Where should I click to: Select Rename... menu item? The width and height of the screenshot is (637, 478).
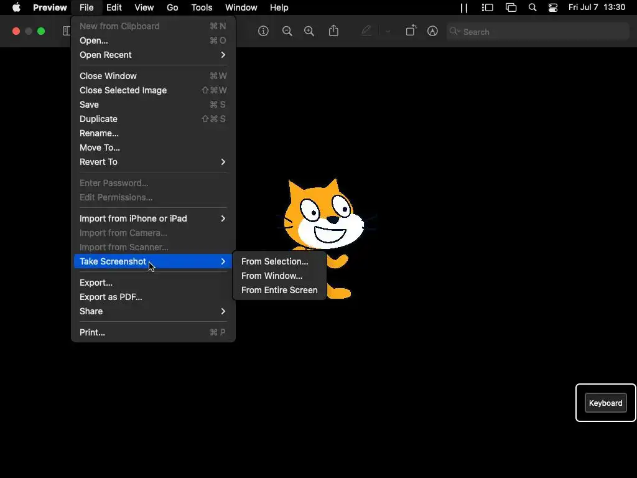153,133
